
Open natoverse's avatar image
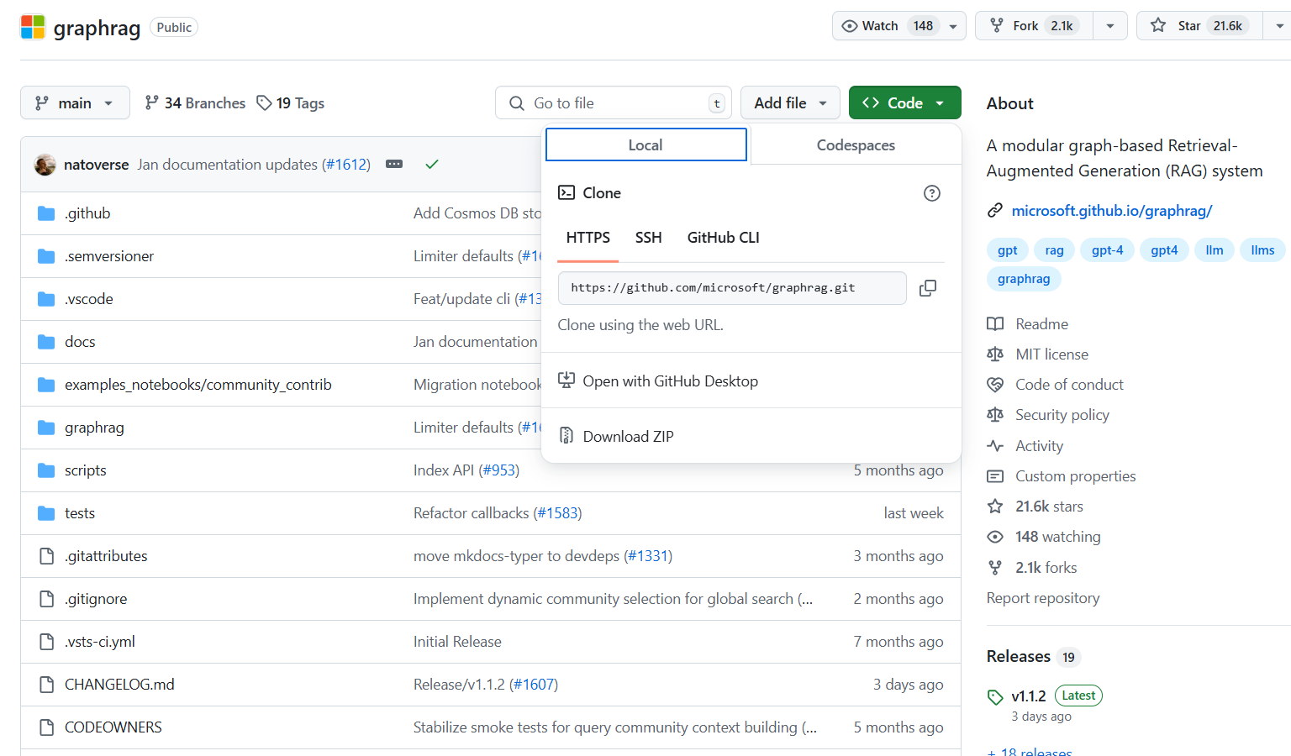point(45,165)
